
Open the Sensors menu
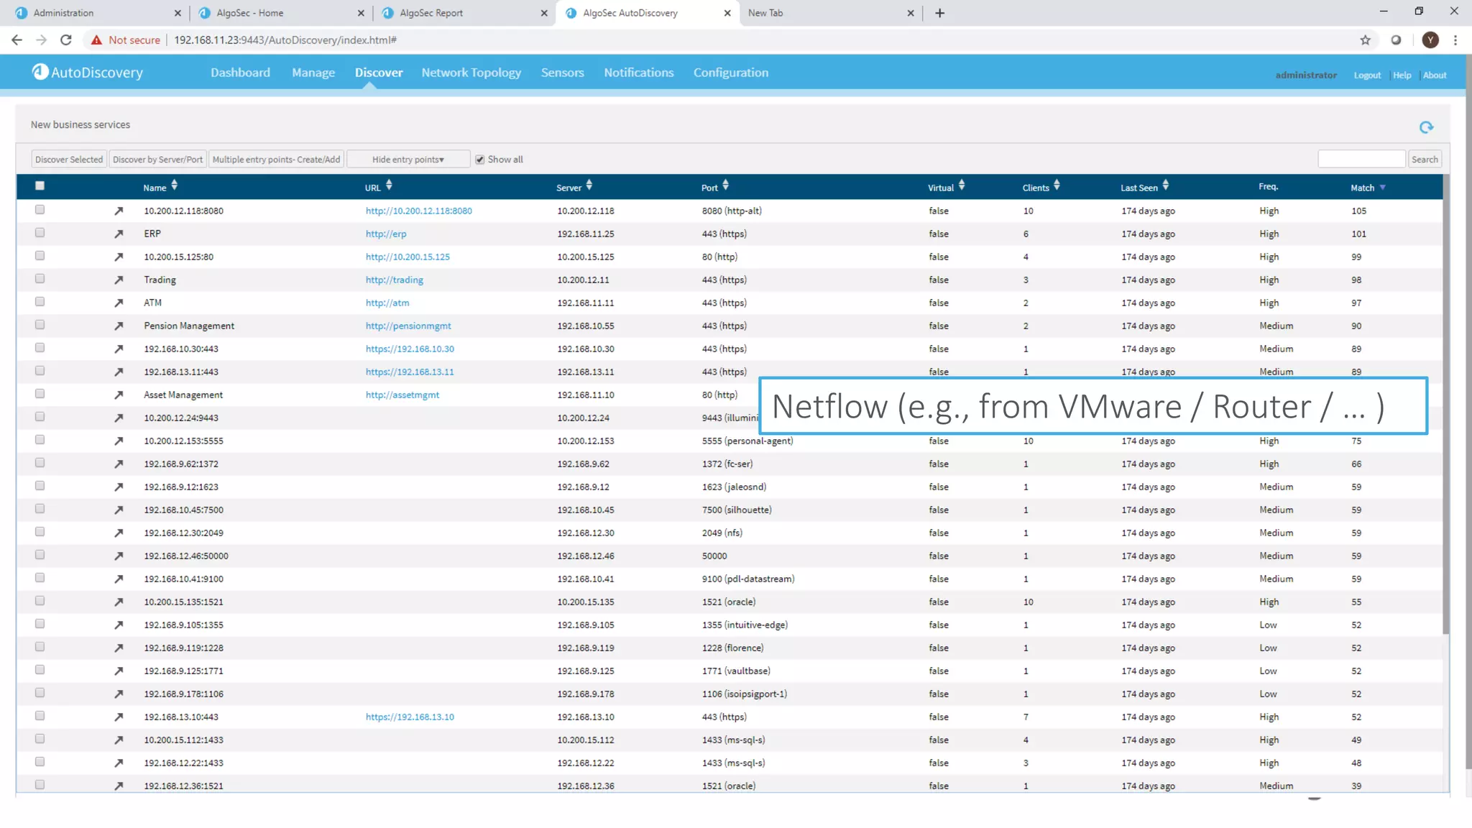562,73
